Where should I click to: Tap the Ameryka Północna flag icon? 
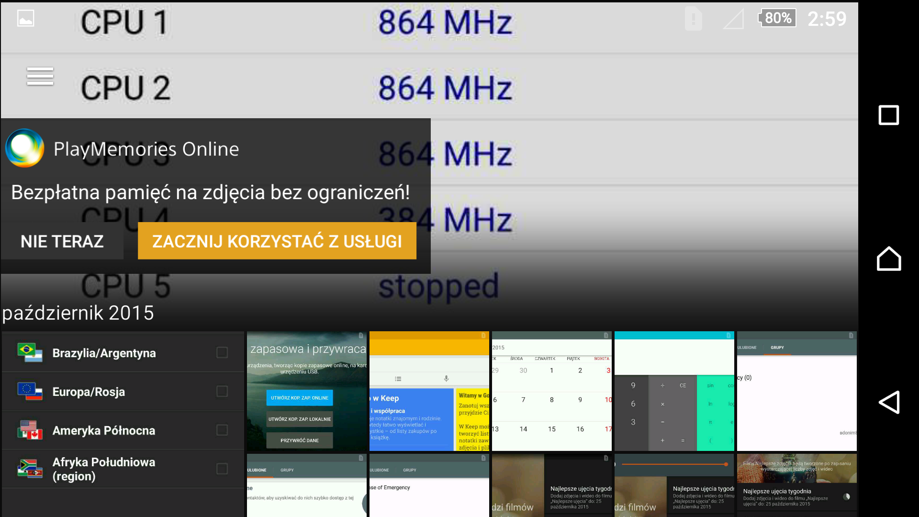pyautogui.click(x=30, y=430)
